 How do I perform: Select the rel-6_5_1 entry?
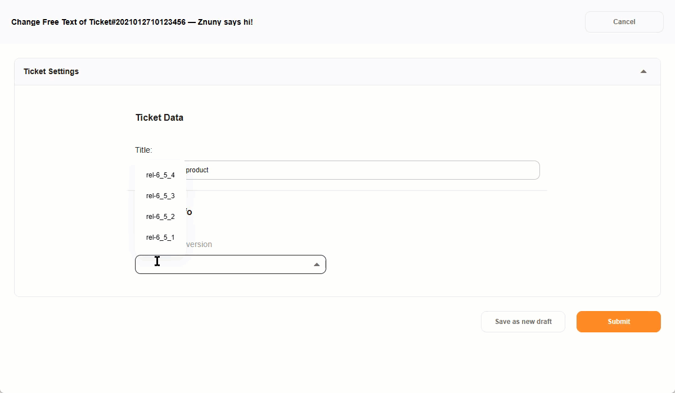[160, 237]
